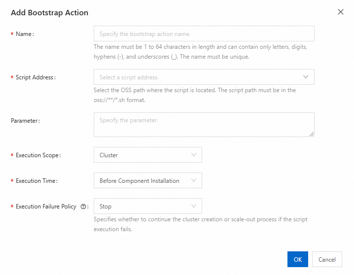Click the Script Address chevron arrow

tap(306, 77)
